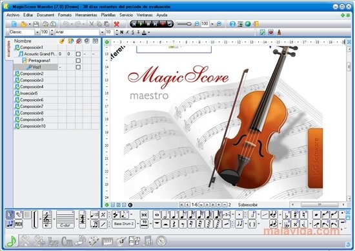Click the red X delete icon
Image resolution: width=355 pixels, height=251 pixels.
point(117,24)
